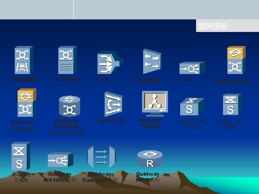259x194 pixels.
Task: Click the NE/R系列 label text
Action: pyautogui.click(x=148, y=180)
